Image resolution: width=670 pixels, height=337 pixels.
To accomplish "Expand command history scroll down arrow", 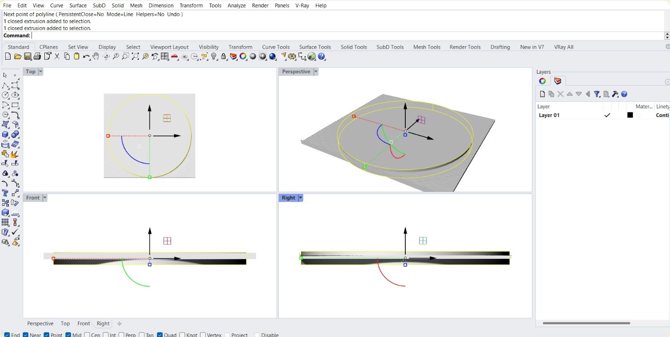I will (x=667, y=37).
